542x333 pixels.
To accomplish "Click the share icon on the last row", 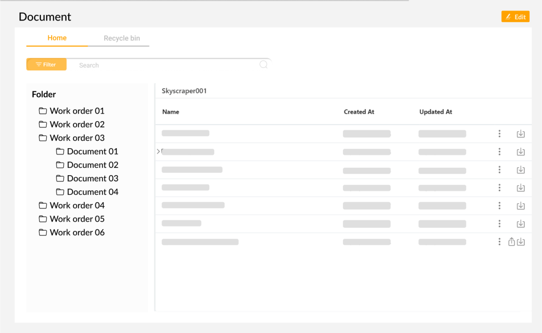I will [x=512, y=241].
